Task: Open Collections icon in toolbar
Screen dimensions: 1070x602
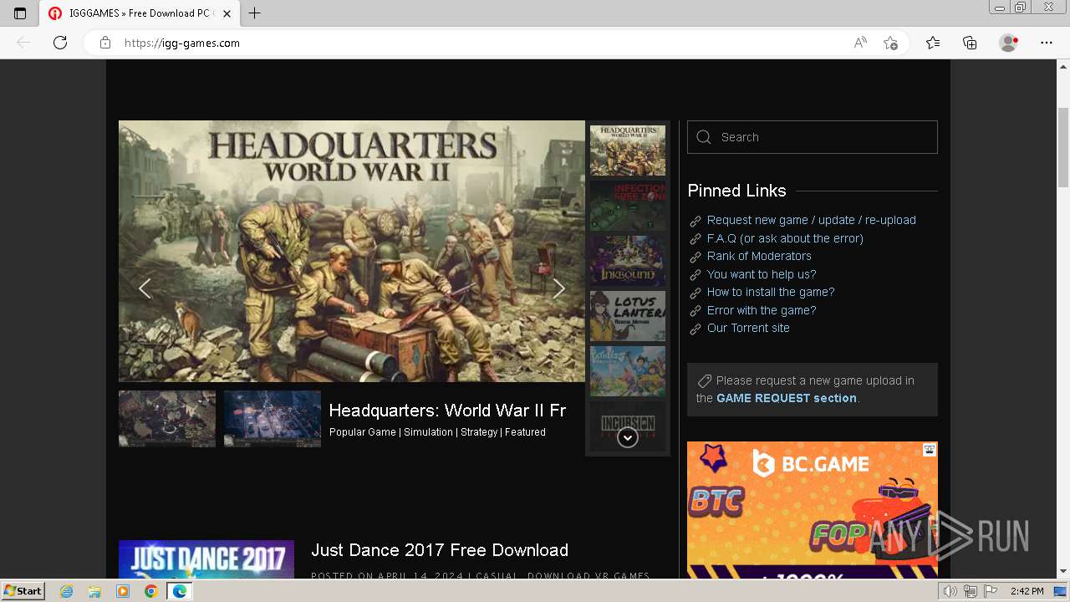Action: pyautogui.click(x=970, y=43)
